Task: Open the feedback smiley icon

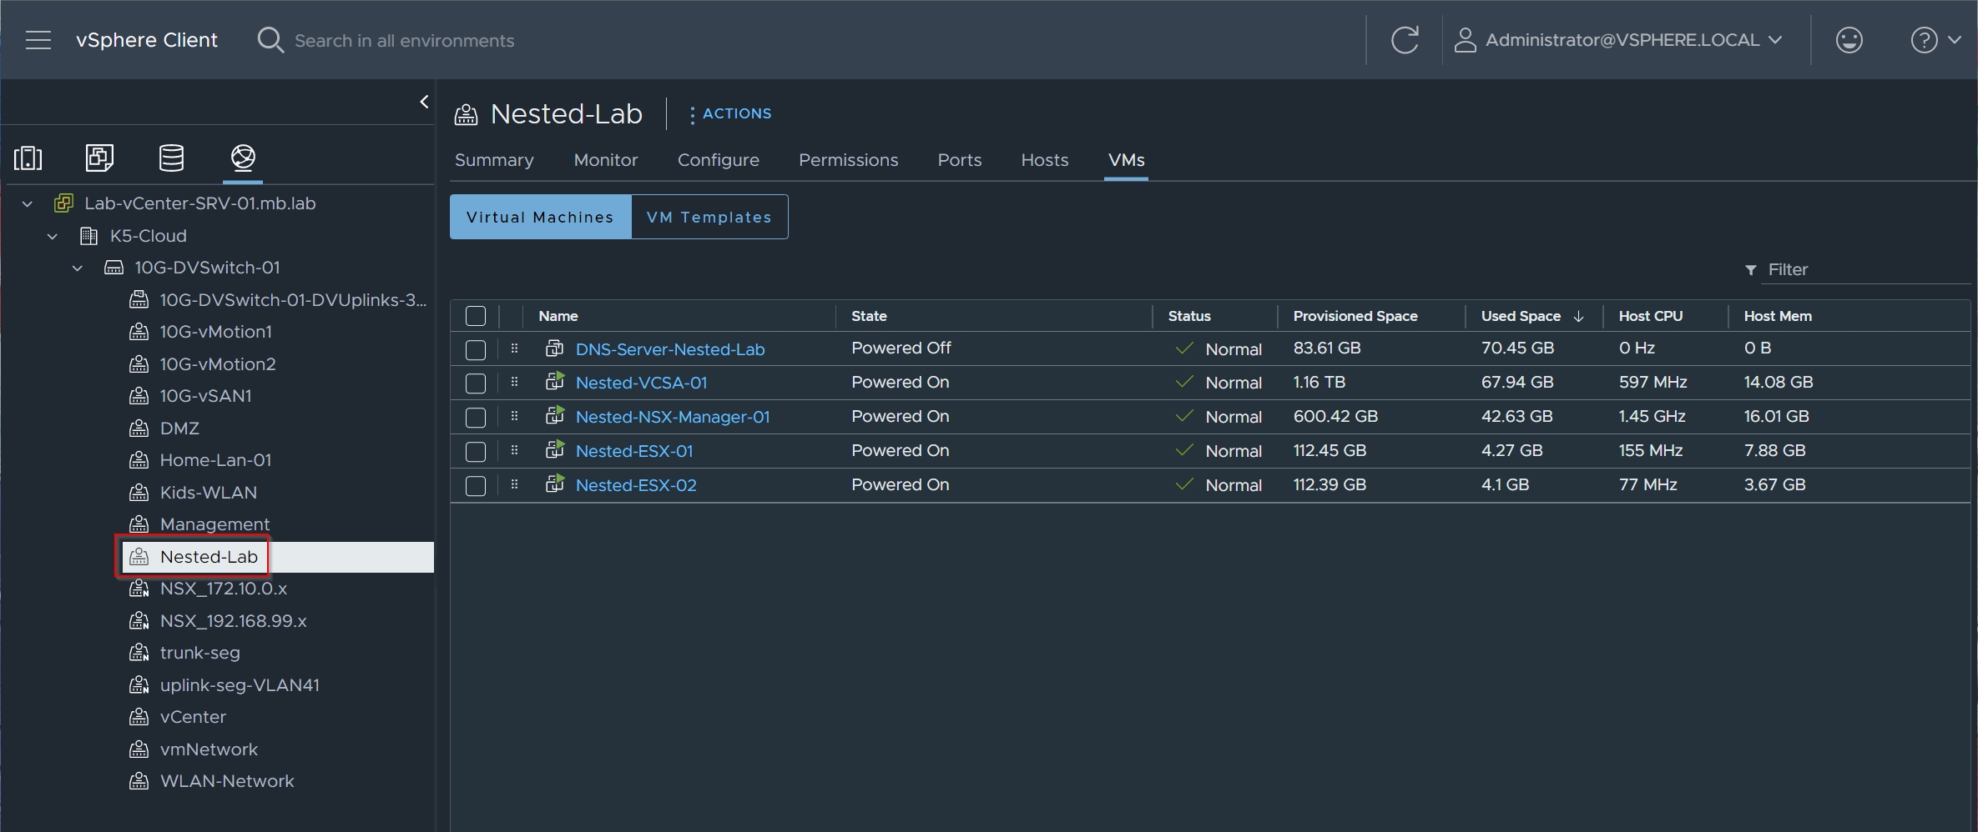Action: 1849,40
